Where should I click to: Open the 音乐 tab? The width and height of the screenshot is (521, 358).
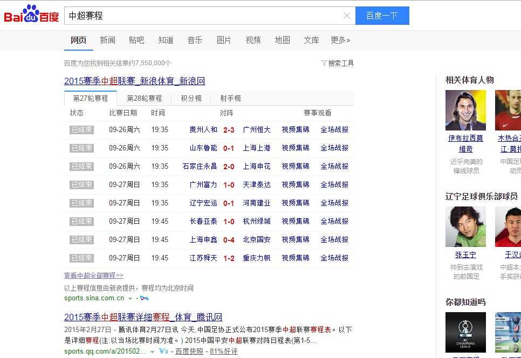point(195,40)
